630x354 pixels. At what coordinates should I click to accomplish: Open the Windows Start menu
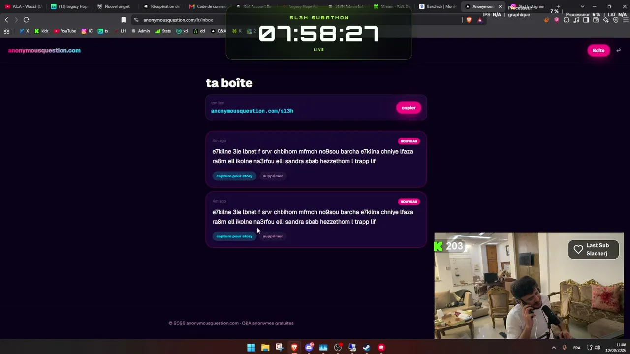click(x=251, y=348)
